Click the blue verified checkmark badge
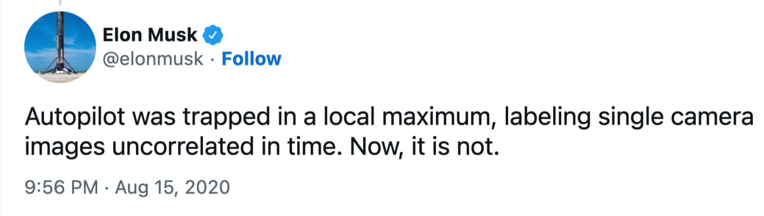 tap(213, 35)
